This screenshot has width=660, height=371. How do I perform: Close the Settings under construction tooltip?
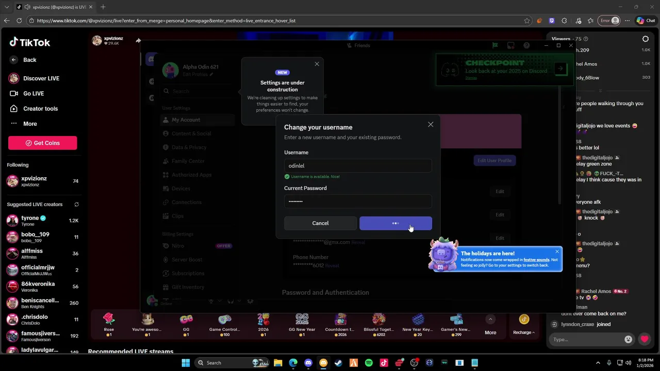(317, 64)
